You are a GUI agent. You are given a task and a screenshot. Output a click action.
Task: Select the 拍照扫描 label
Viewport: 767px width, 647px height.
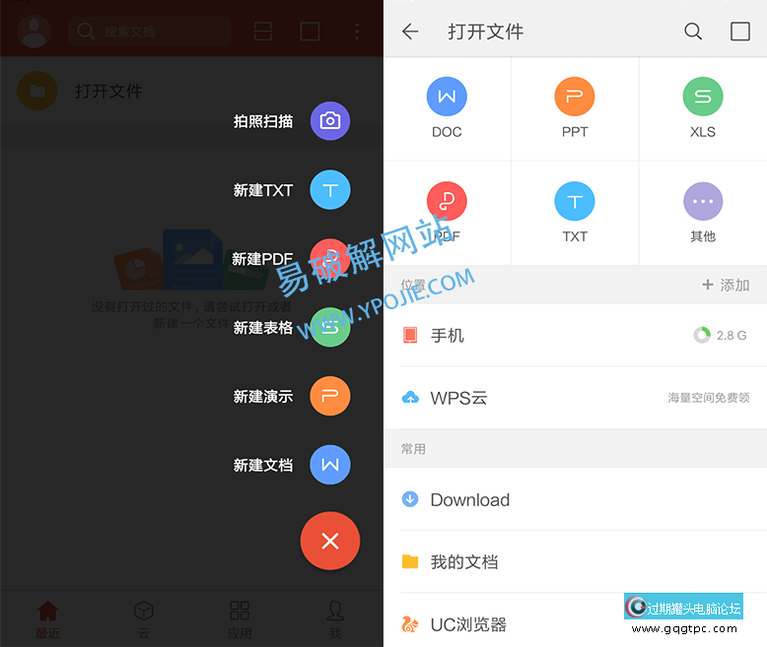[x=263, y=121]
